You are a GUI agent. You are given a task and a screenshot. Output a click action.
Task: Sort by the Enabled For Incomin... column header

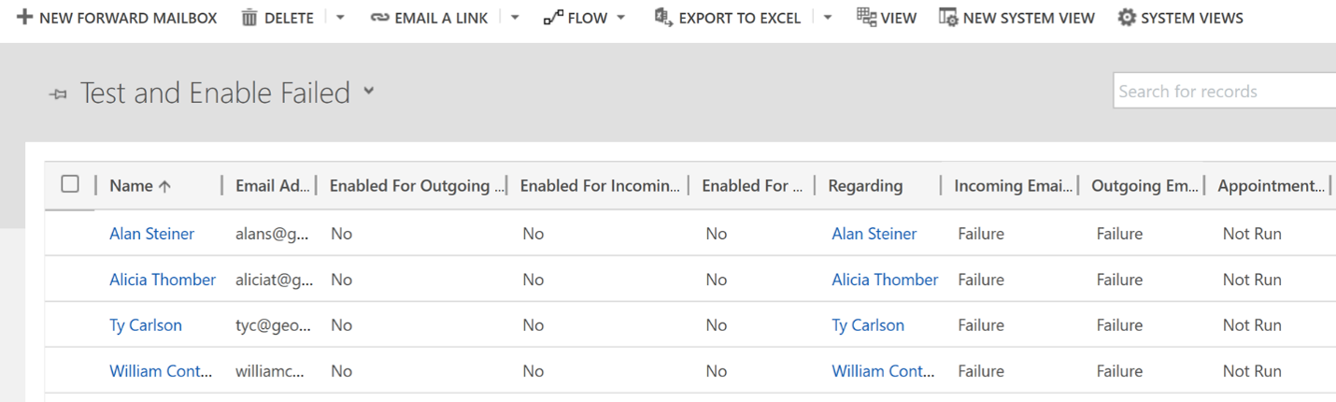point(600,185)
